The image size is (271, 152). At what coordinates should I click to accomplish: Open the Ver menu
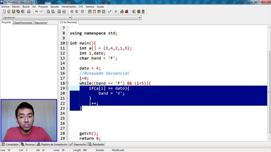(x=34, y=7)
